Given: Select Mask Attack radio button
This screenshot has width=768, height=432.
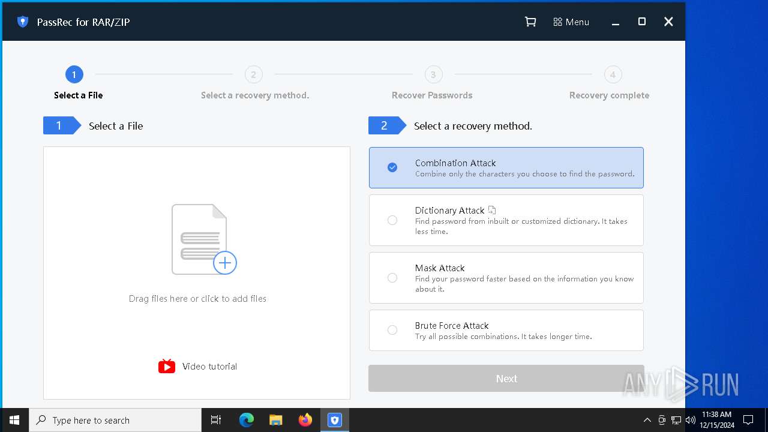Looking at the screenshot, I should pyautogui.click(x=392, y=278).
